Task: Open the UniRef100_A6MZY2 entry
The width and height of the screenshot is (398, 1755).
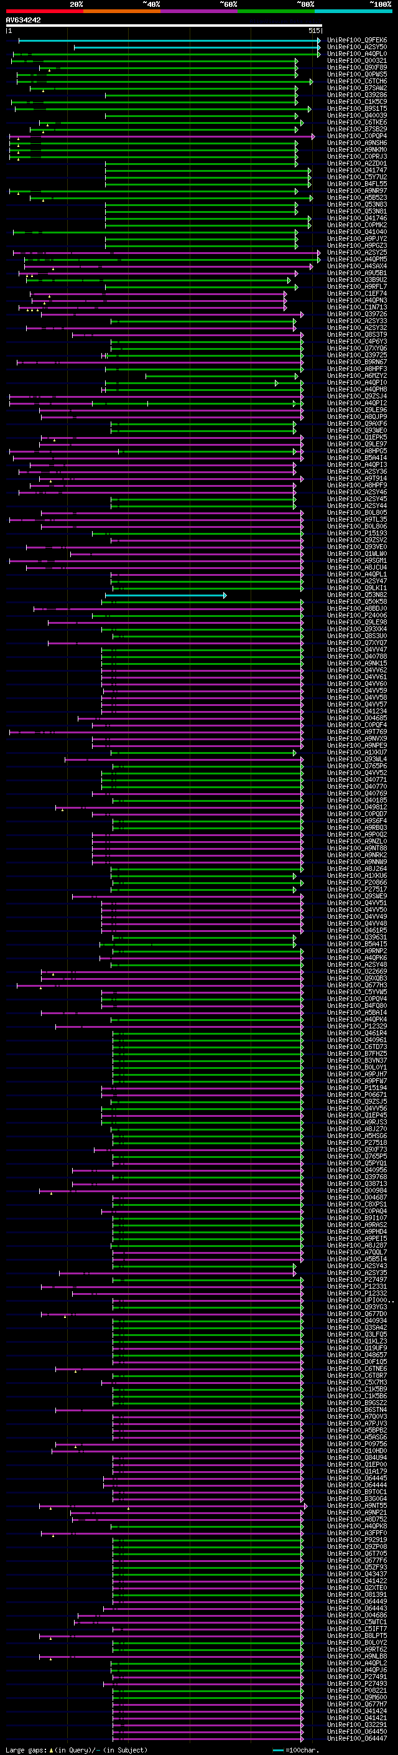Action: pos(356,376)
